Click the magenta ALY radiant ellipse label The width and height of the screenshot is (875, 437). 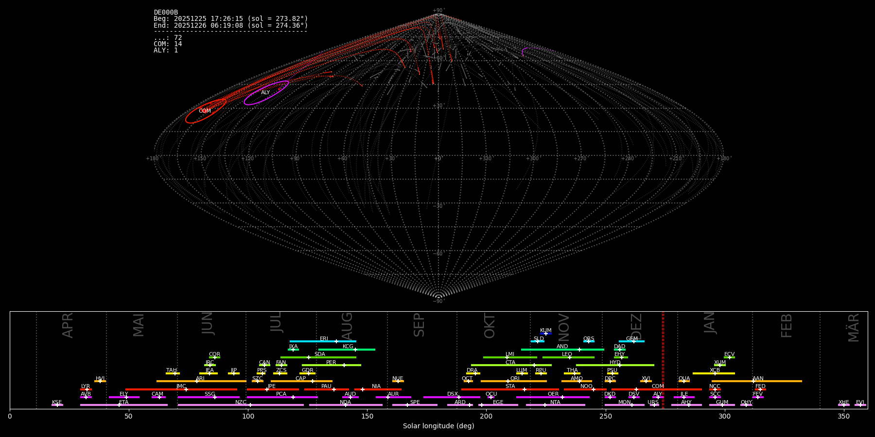click(x=265, y=93)
